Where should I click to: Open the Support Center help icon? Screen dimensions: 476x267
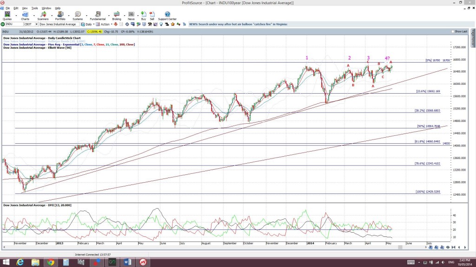coord(167,16)
